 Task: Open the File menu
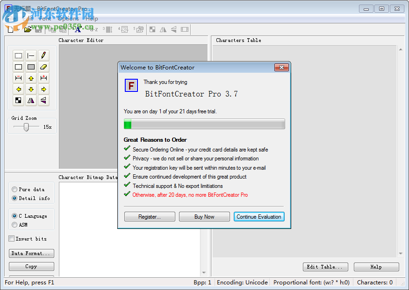(12, 19)
